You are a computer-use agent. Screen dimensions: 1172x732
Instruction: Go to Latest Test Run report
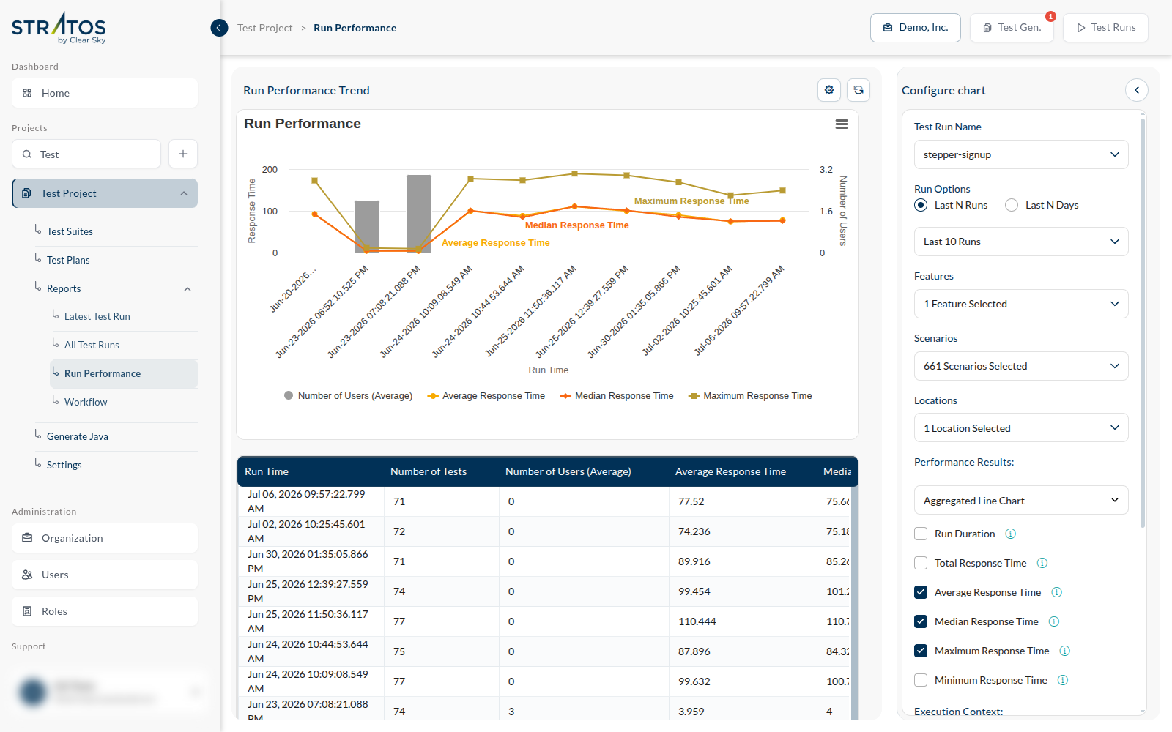pos(97,316)
